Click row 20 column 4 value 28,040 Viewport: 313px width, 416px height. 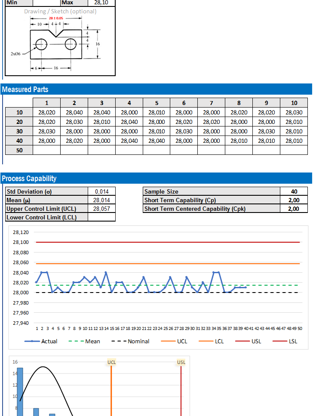point(129,122)
